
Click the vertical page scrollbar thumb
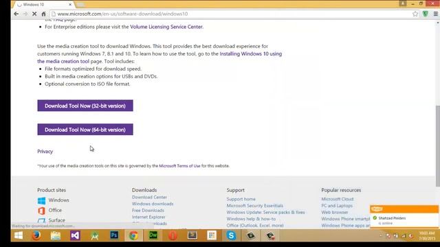click(437, 145)
